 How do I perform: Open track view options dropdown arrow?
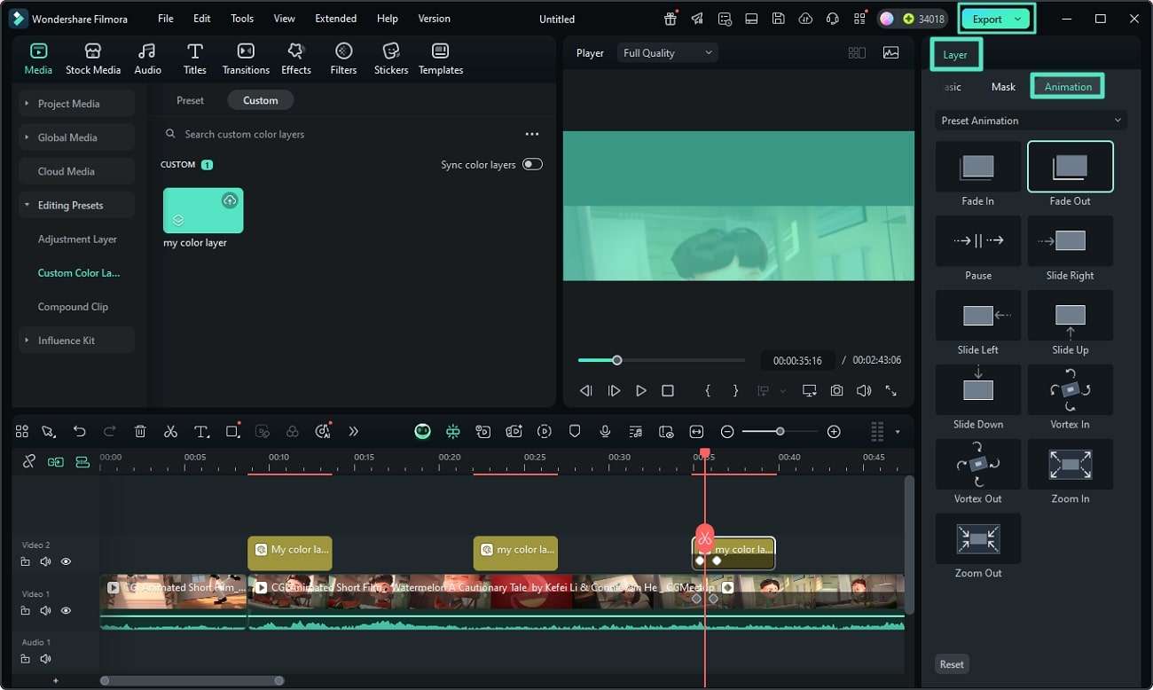coord(898,432)
